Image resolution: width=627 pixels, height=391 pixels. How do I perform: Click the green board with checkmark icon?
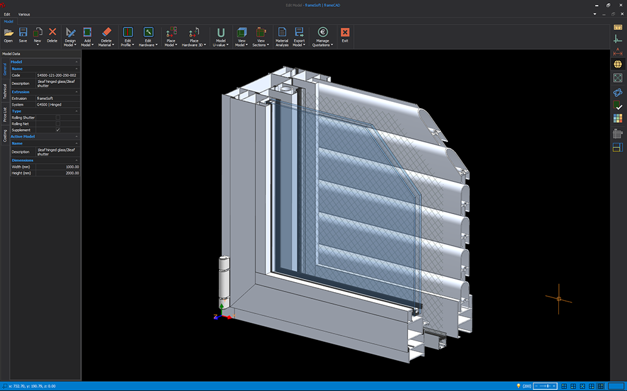pyautogui.click(x=618, y=105)
